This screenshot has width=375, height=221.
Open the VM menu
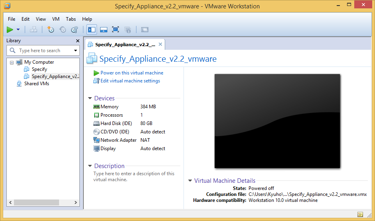[56, 19]
